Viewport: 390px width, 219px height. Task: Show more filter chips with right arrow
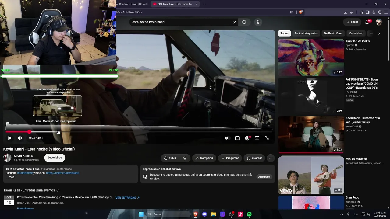(x=379, y=34)
